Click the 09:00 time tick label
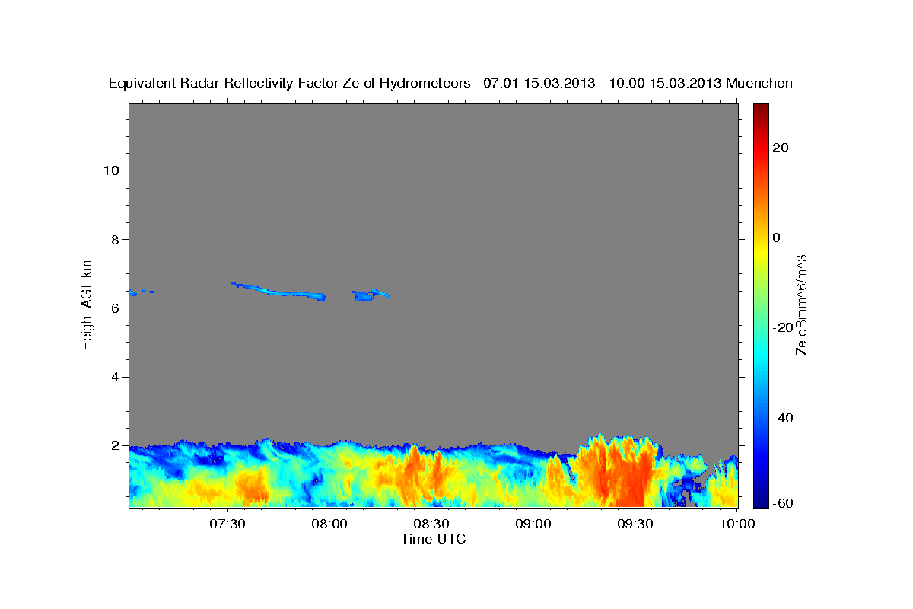The image size is (913, 609). 533,525
